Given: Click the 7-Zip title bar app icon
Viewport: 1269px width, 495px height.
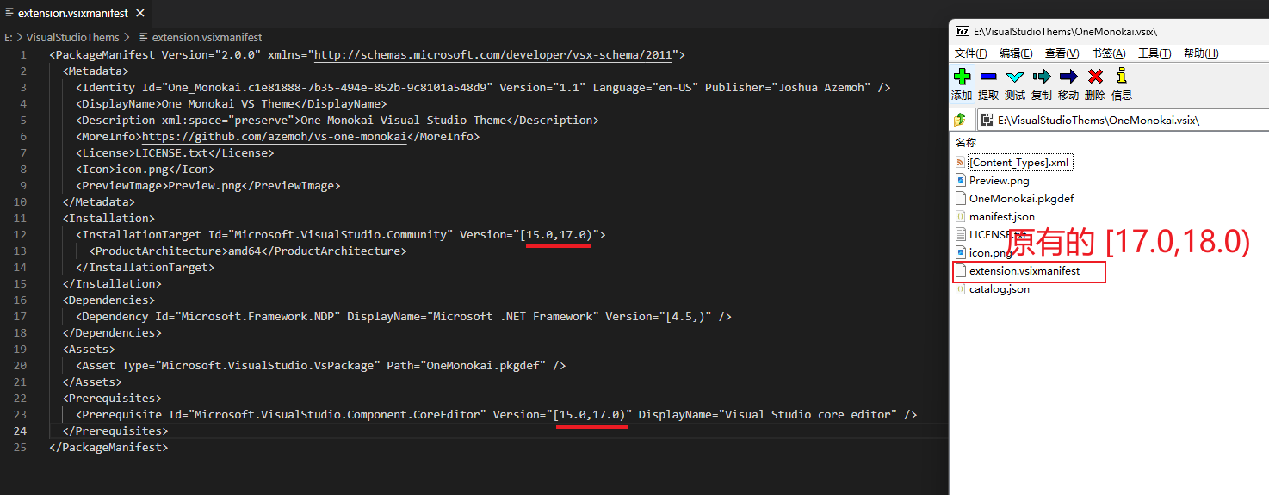Looking at the screenshot, I should pyautogui.click(x=963, y=31).
